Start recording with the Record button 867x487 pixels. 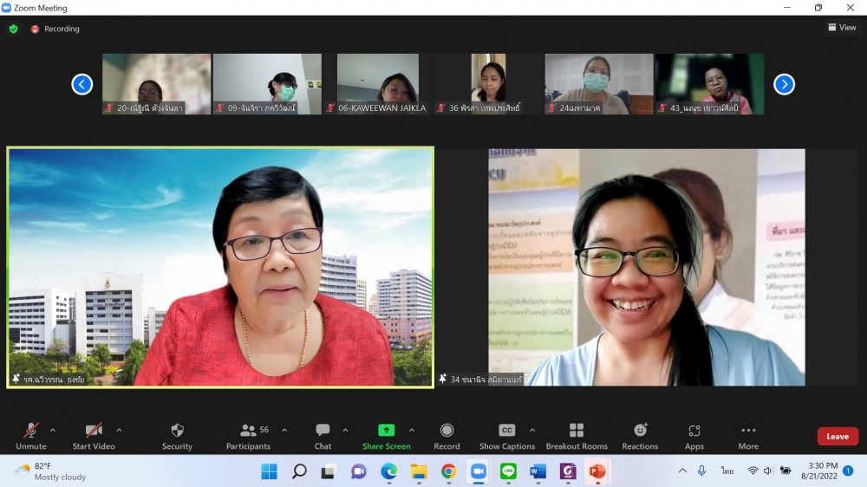(x=447, y=436)
